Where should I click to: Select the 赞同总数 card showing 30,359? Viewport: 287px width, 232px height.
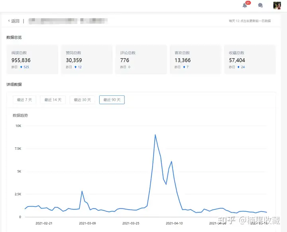point(86,59)
